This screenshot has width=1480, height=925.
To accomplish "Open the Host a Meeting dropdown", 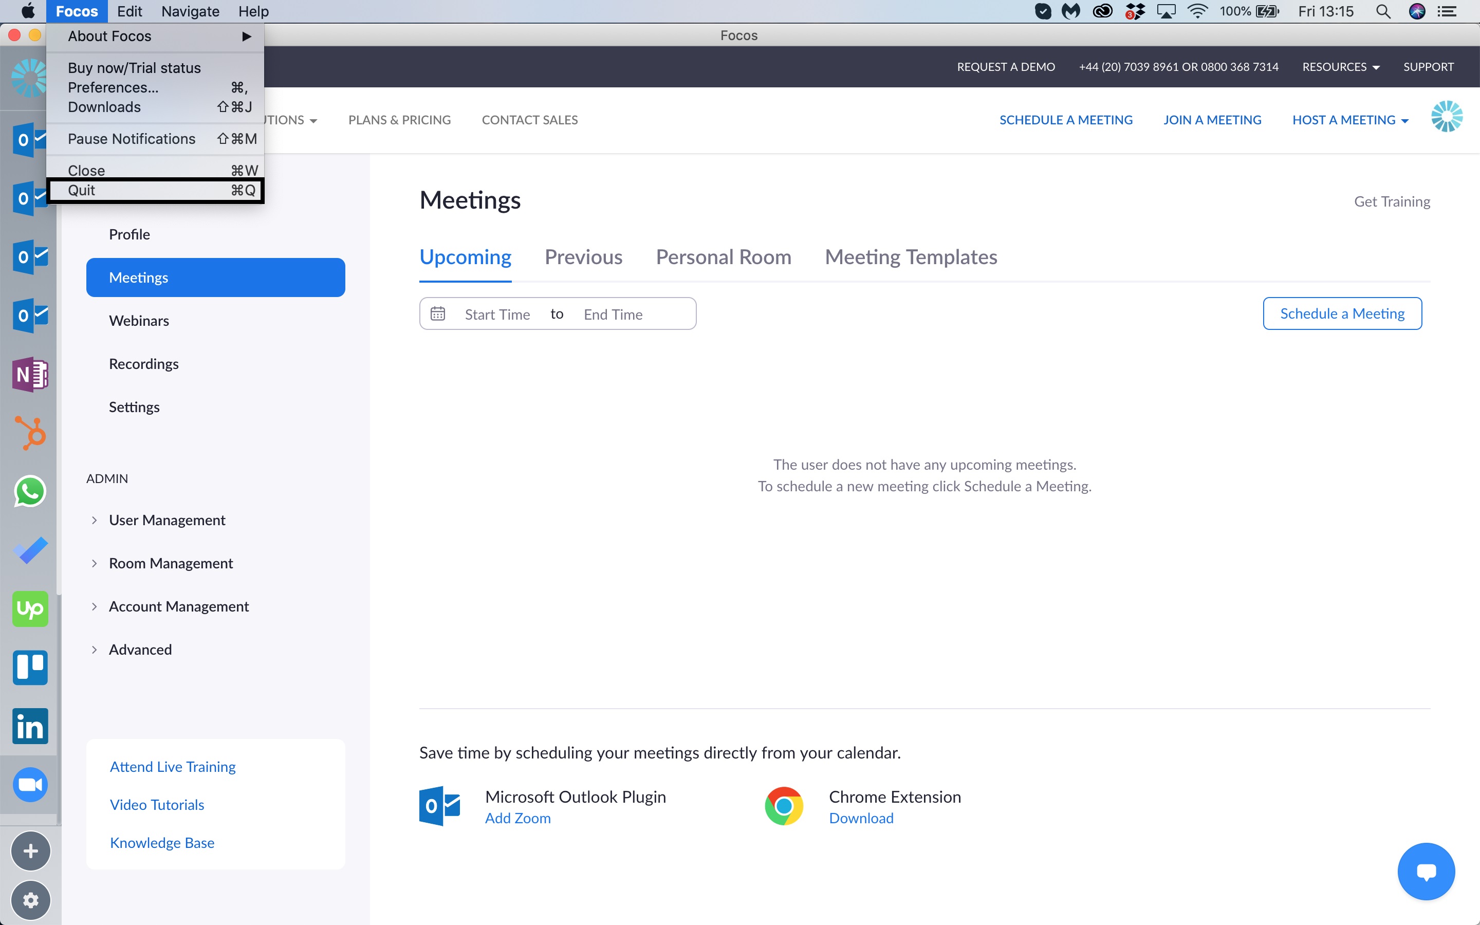I will (x=1350, y=120).
